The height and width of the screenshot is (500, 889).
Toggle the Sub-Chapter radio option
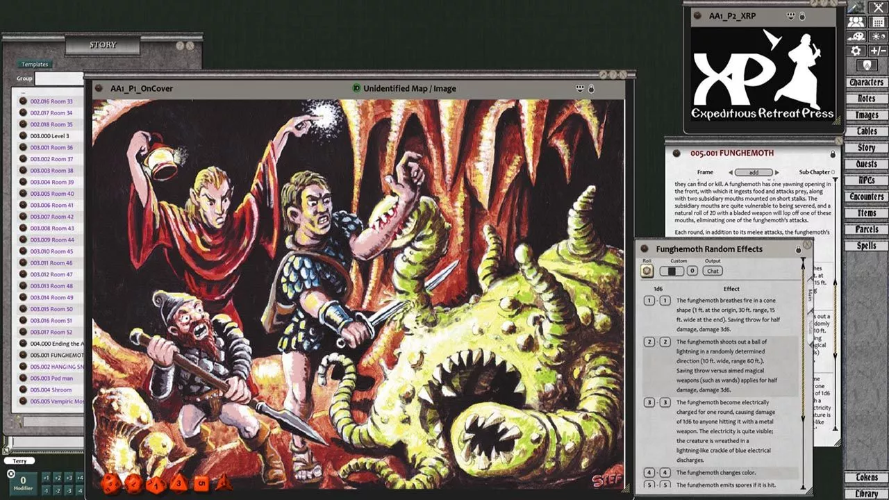click(x=833, y=172)
